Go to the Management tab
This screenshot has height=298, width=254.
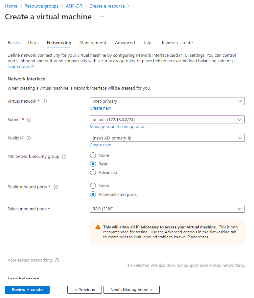93,43
